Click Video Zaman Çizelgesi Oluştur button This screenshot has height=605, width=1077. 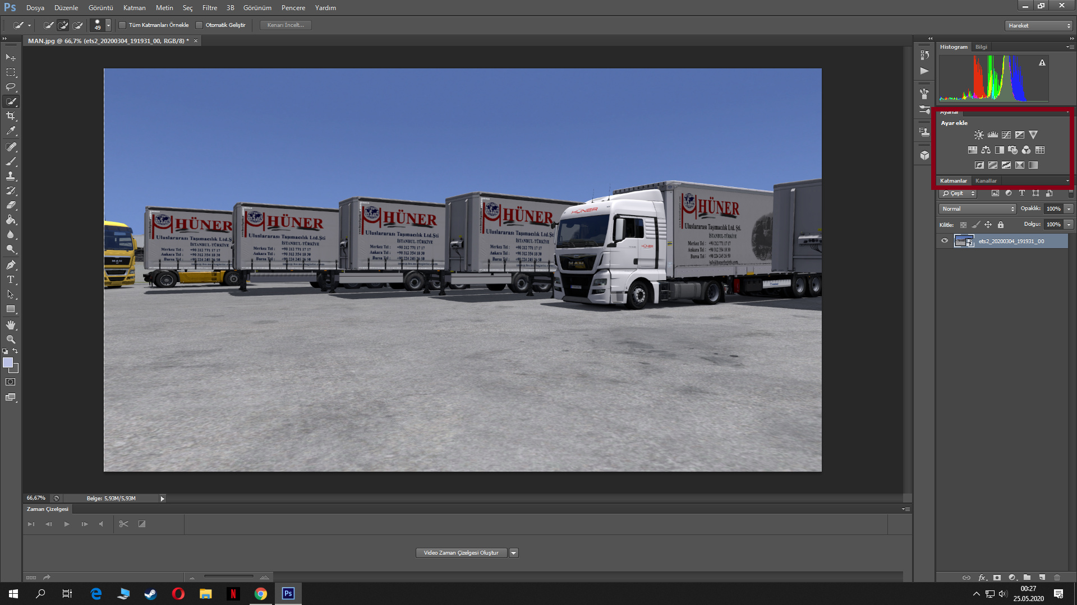(x=461, y=553)
